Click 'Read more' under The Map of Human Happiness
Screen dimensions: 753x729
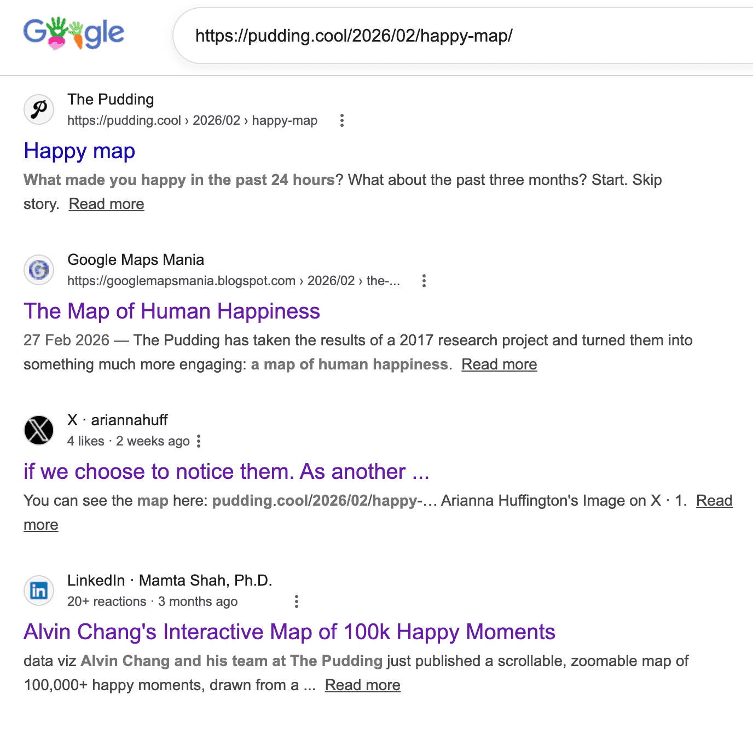click(499, 364)
